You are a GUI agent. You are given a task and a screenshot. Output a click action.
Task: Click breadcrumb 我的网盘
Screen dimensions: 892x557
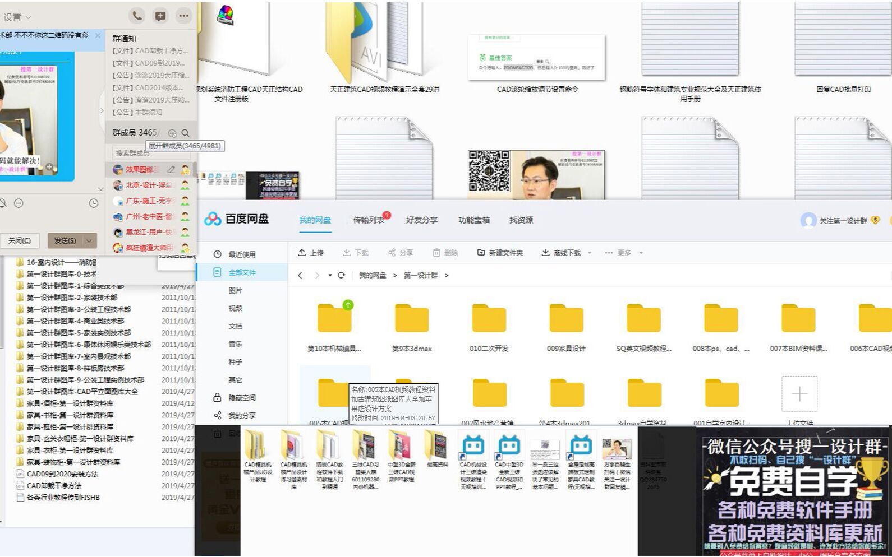373,275
